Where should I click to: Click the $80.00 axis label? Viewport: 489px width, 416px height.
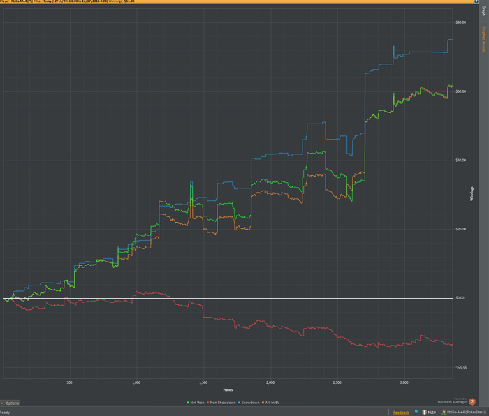pos(460,22)
